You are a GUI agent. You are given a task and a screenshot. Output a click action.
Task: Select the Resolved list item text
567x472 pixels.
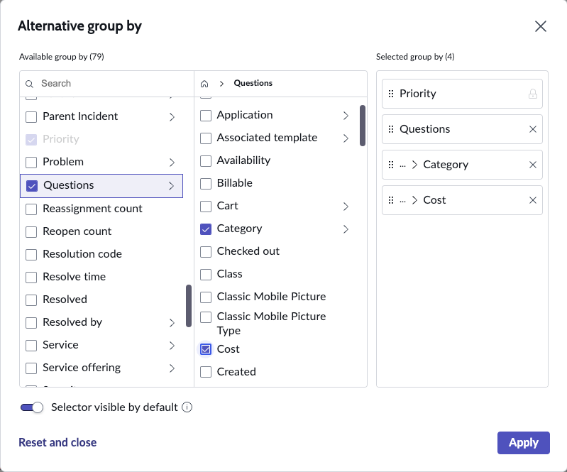(x=65, y=300)
